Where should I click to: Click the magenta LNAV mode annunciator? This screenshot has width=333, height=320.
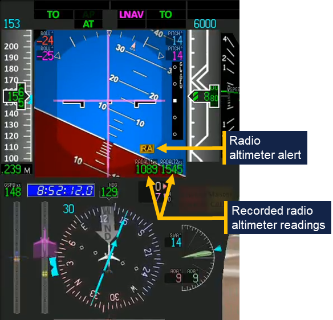(132, 15)
